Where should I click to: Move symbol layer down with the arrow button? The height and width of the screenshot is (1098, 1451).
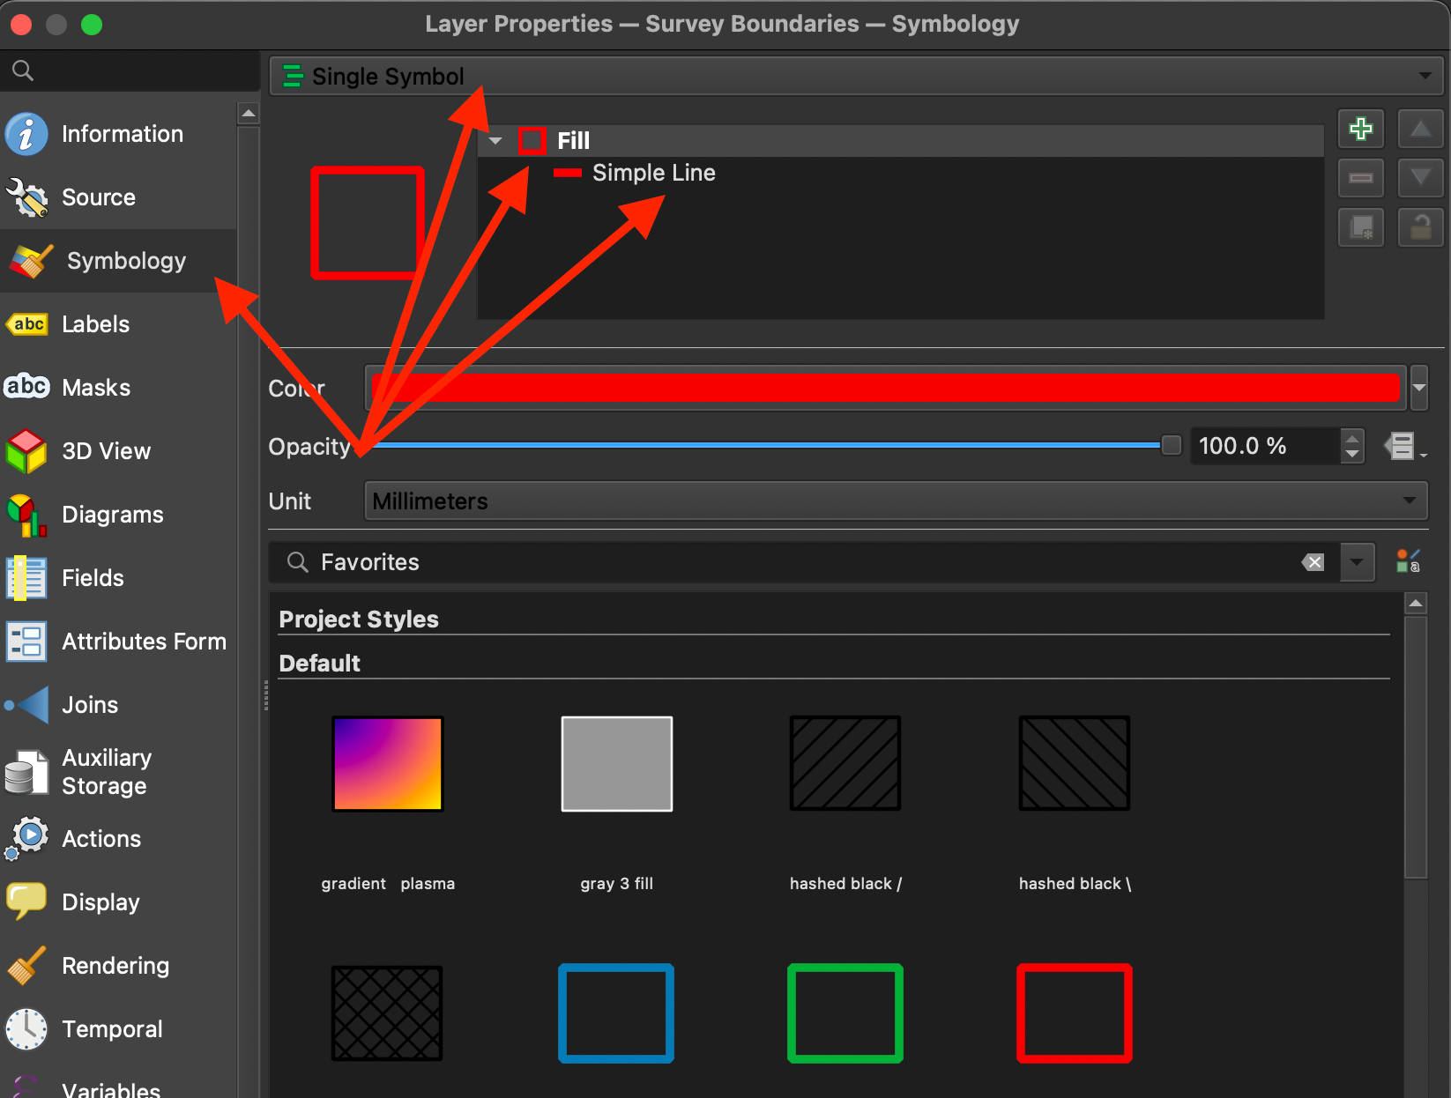1420,178
